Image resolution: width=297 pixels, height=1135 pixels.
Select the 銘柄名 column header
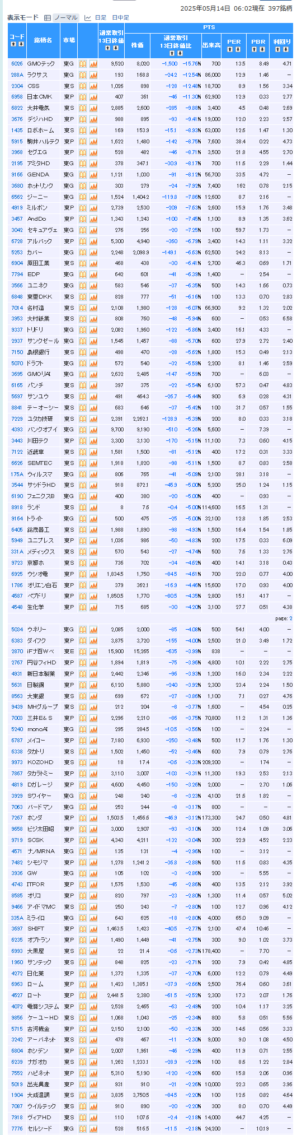pyautogui.click(x=43, y=41)
